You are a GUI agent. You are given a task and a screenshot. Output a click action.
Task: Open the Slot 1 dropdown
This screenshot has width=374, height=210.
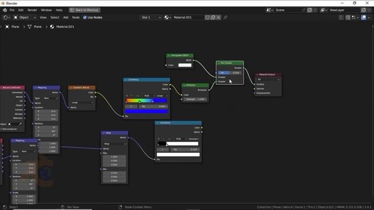(x=151, y=17)
